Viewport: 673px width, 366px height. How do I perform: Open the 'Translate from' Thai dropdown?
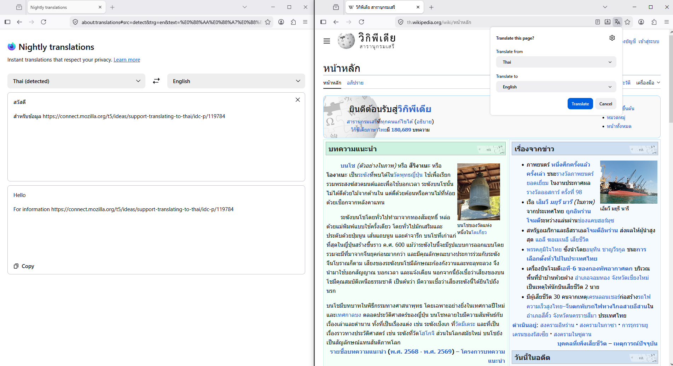[556, 62]
